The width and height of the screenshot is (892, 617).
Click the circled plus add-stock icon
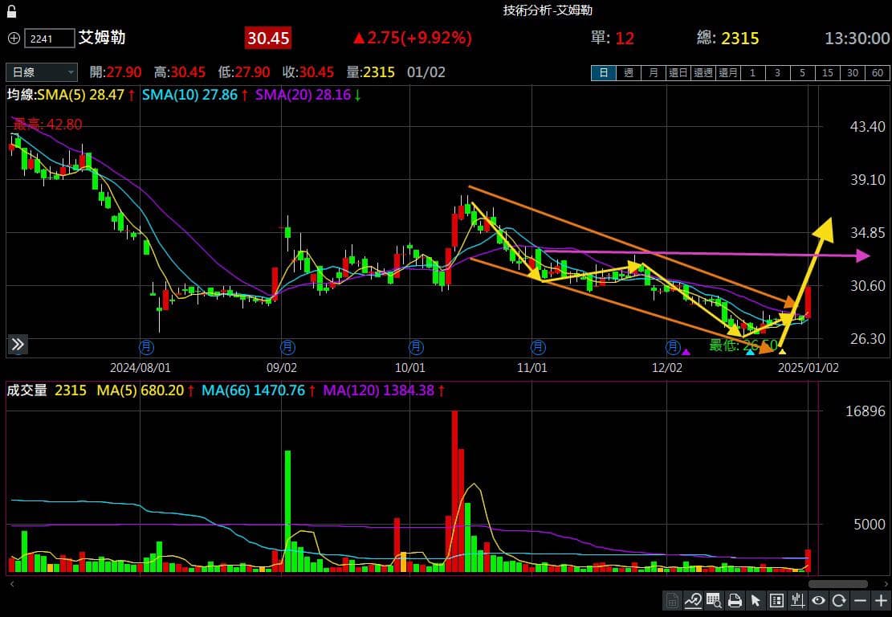(14, 38)
